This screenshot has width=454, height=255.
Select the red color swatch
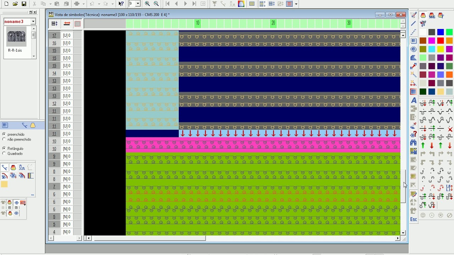pyautogui.click(x=441, y=41)
